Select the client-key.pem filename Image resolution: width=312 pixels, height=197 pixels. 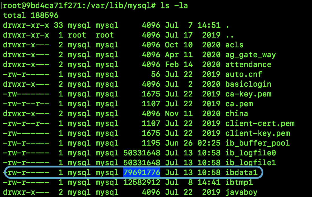[258, 133]
